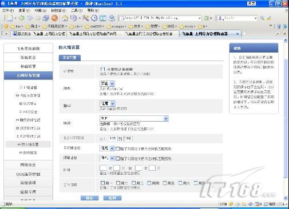Click the magic wand tool icon
Screen dimensions: 289x209
(85, 18)
